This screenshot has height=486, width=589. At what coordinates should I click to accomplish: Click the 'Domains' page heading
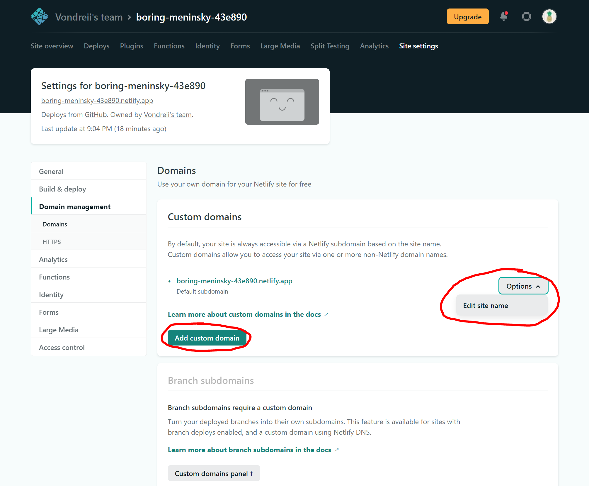(x=176, y=170)
